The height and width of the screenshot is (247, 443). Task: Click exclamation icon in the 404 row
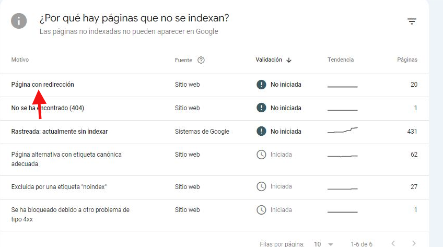point(261,108)
